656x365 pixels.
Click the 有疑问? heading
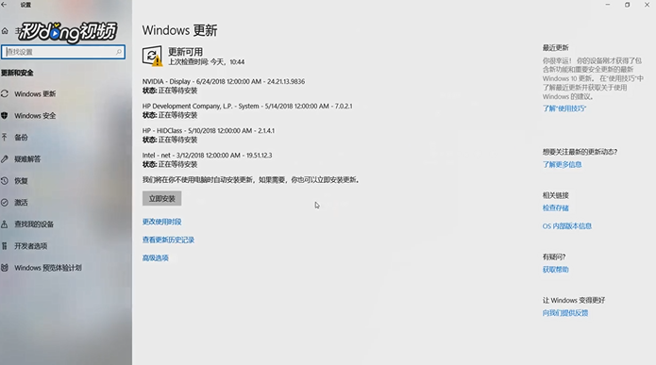[x=554, y=257]
